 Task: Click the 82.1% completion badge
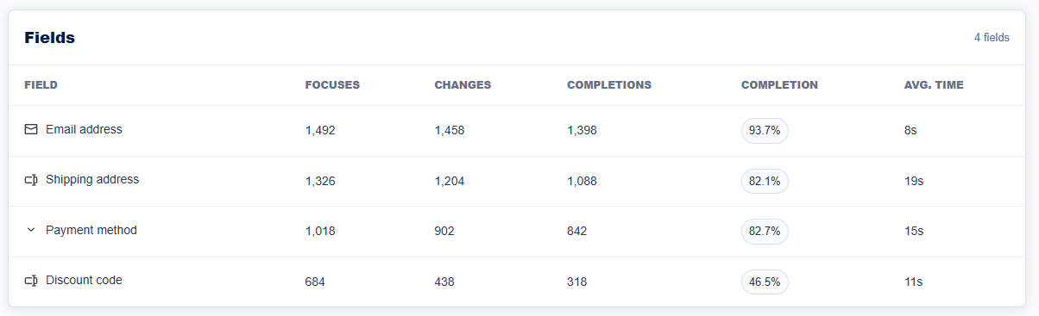tap(765, 181)
